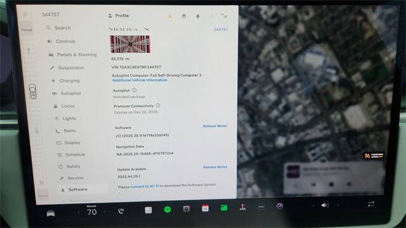Open Additional Vehicle Information link
Screen dimensions: 406x228
(140, 80)
